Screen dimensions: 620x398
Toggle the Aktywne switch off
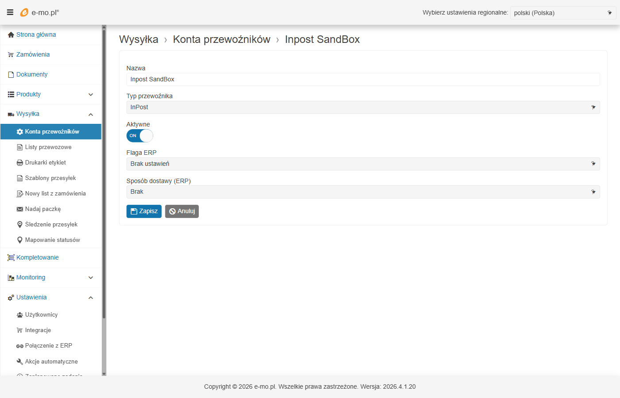139,136
